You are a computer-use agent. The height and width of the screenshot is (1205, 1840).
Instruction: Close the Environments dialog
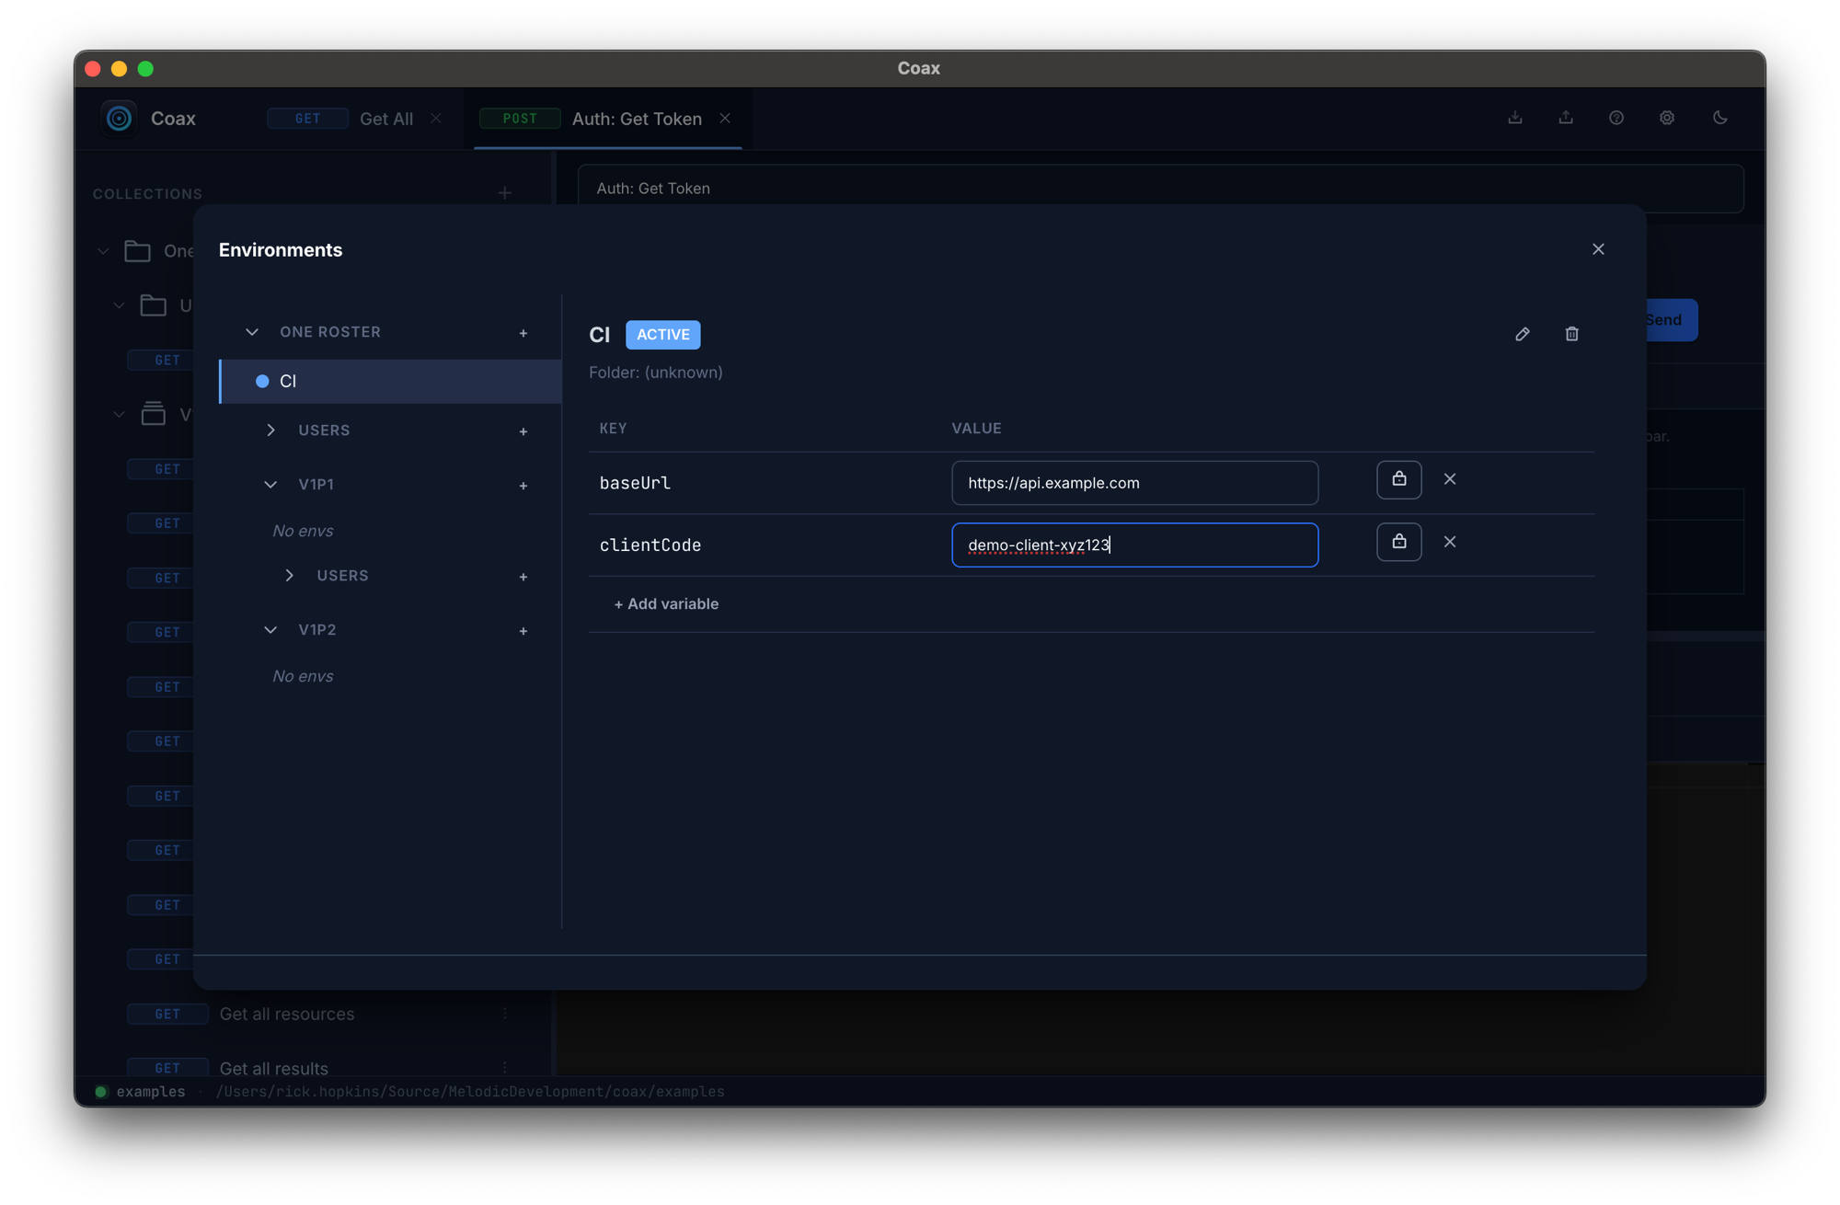[x=1598, y=249]
